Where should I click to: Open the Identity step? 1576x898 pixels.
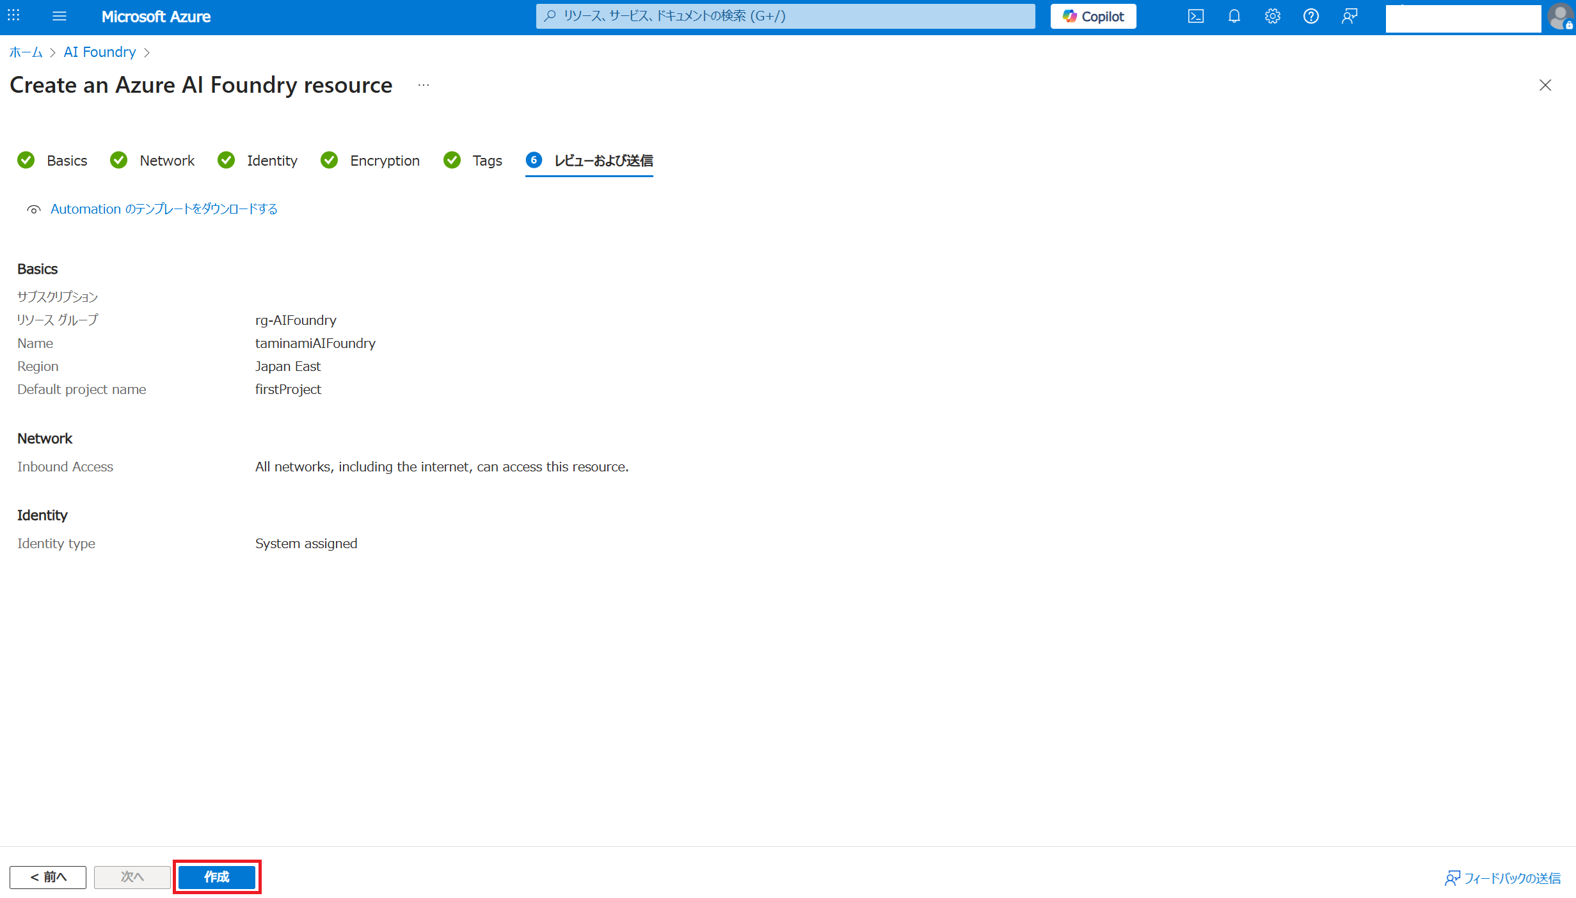(x=271, y=161)
